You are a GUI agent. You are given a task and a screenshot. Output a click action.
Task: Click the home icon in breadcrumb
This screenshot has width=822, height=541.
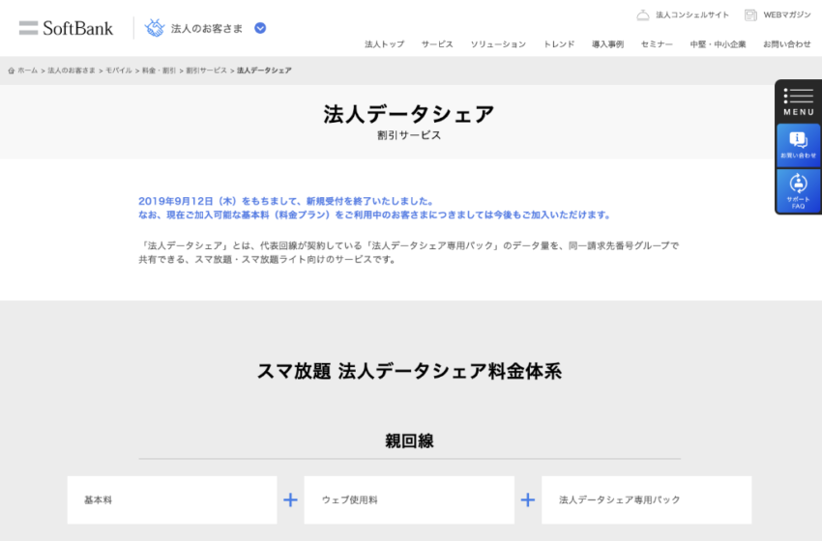coord(12,71)
